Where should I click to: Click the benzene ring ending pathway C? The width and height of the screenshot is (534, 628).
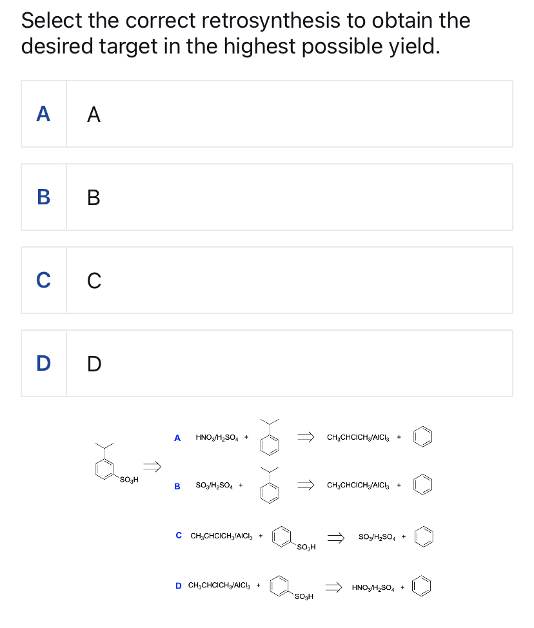click(x=424, y=536)
